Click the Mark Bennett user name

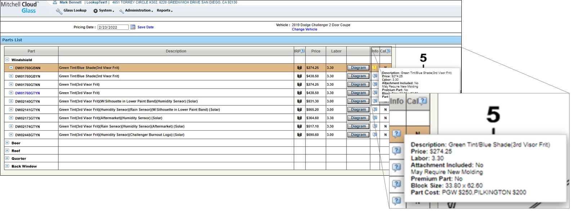click(71, 2)
